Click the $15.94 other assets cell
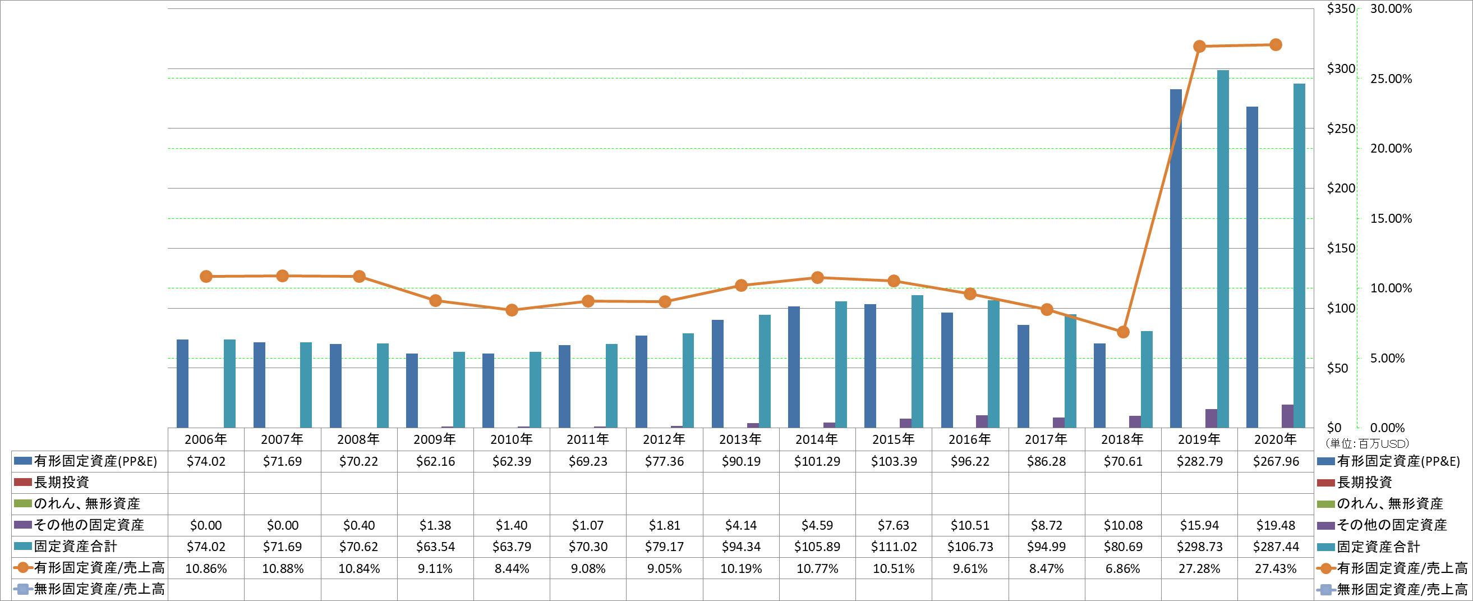The width and height of the screenshot is (1473, 601). click(x=1200, y=525)
